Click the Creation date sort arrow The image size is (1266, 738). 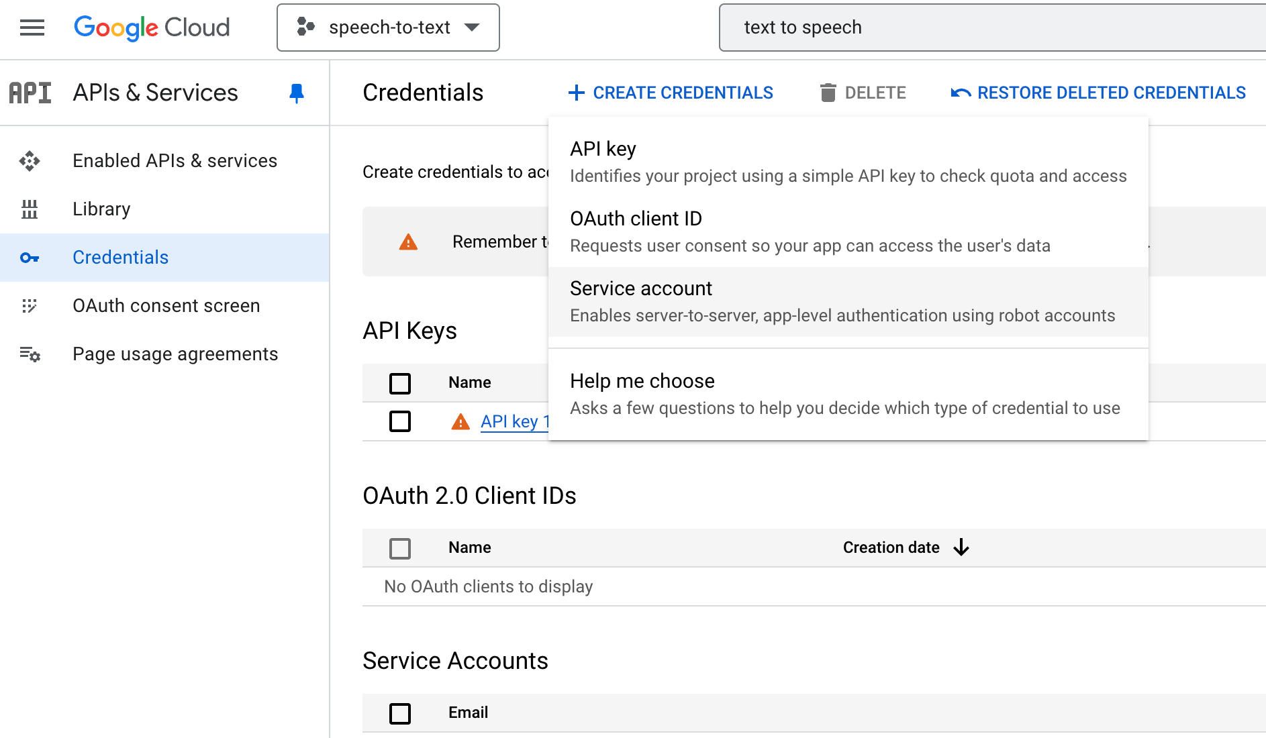click(x=961, y=547)
